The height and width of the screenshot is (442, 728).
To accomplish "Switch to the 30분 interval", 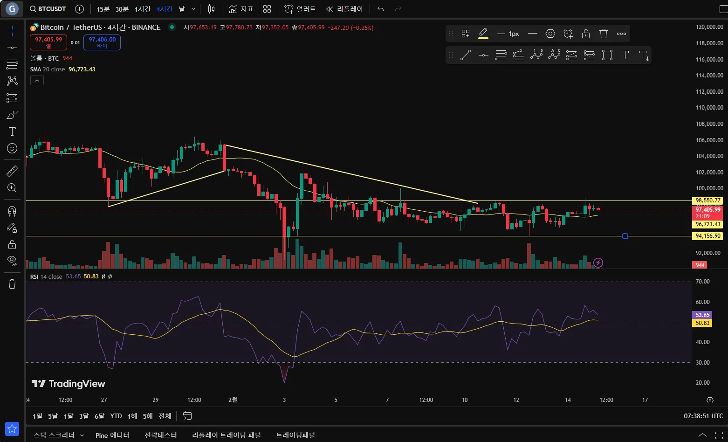I will pos(122,9).
